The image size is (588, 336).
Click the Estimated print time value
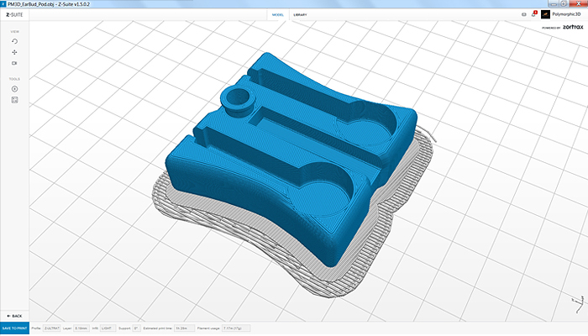[184, 328]
